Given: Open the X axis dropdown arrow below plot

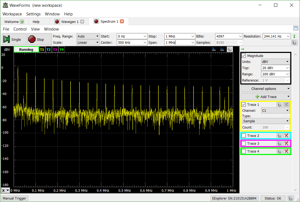Looking at the screenshot, I should point(8,190).
